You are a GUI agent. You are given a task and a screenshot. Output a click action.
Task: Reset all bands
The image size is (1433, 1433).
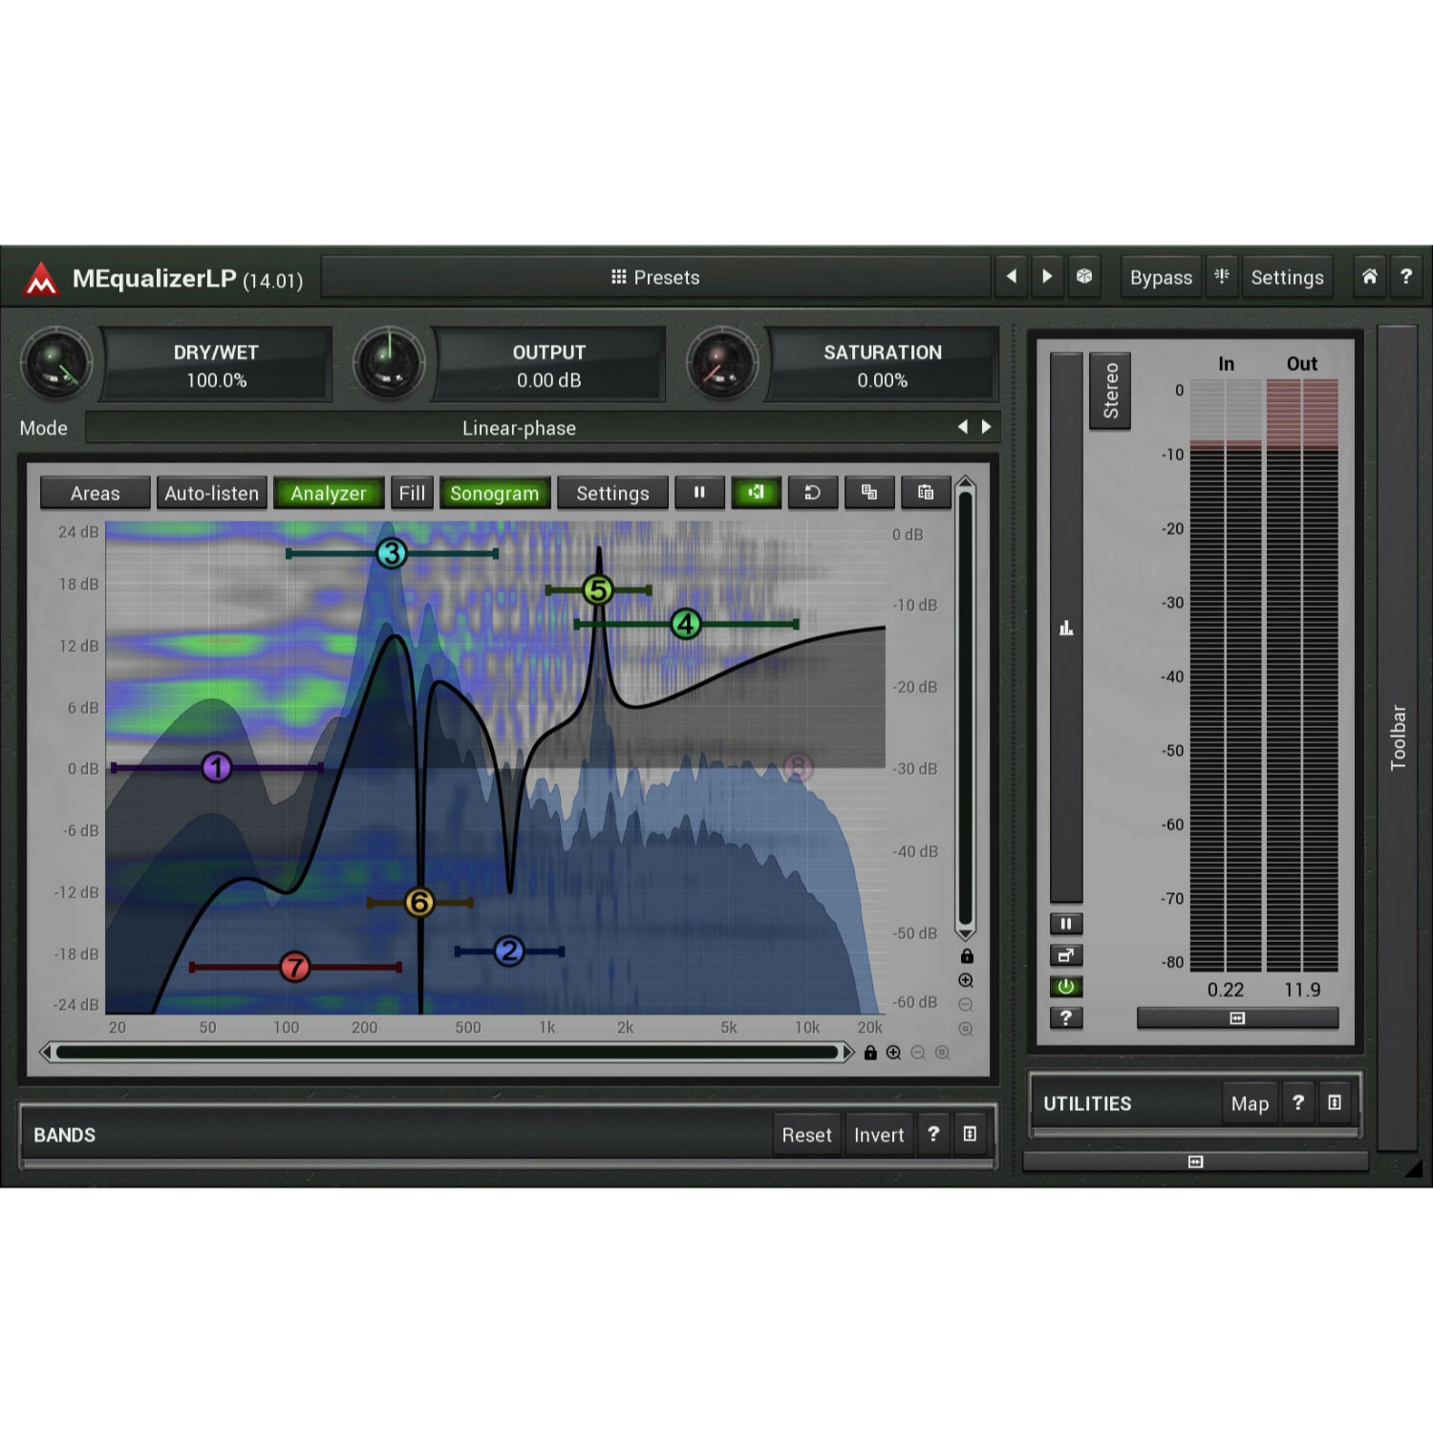[807, 1134]
